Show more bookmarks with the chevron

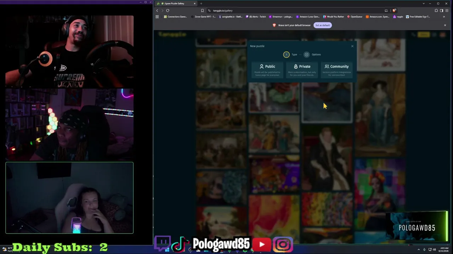coord(444,17)
